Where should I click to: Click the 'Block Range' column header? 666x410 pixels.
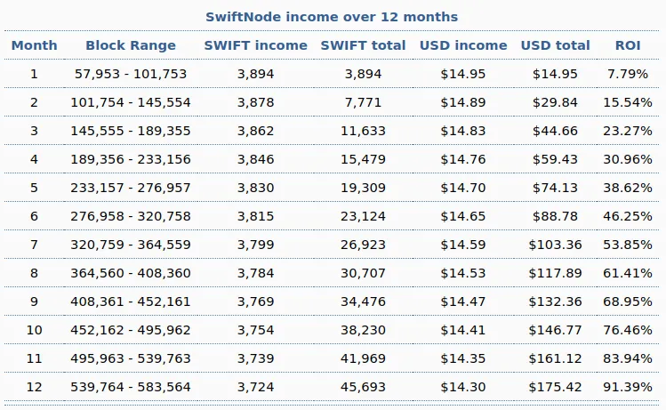tap(131, 45)
